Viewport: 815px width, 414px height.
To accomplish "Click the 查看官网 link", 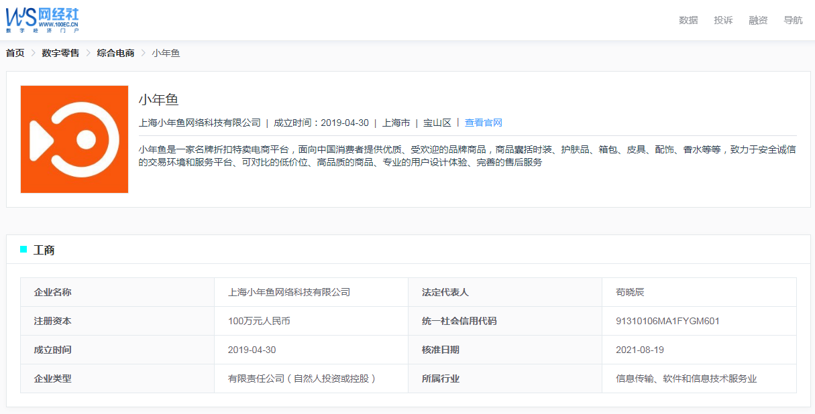I will pyautogui.click(x=484, y=123).
